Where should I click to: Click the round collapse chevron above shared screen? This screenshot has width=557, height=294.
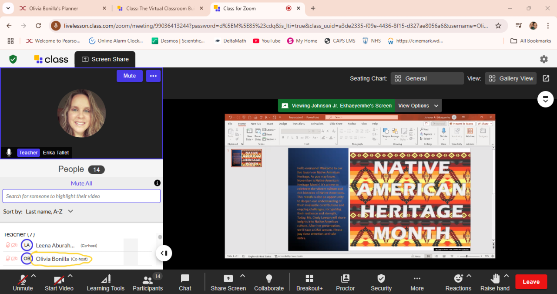coord(545,99)
